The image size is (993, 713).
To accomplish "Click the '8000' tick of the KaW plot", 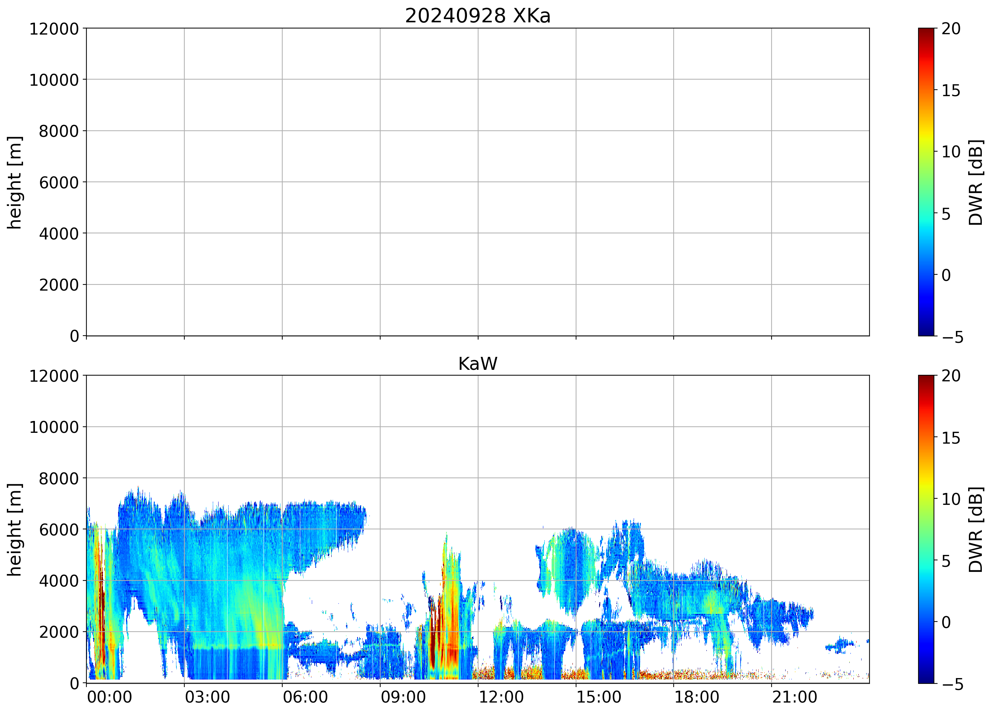I will click(59, 479).
